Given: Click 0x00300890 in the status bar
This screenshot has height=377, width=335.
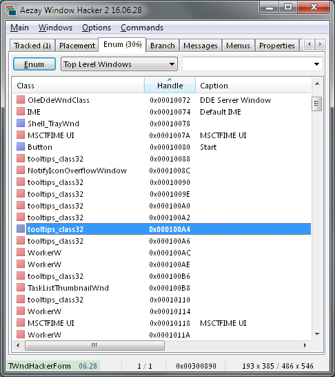Looking at the screenshot, I should (196, 366).
